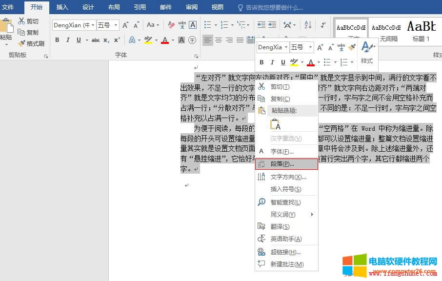Expand the bullet list style dropdown arrow
This screenshot has height=281, width=442.
pos(215,25)
